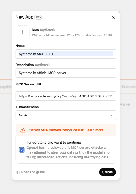Click the Create button
Screen dimensions: 136x194
(108, 172)
